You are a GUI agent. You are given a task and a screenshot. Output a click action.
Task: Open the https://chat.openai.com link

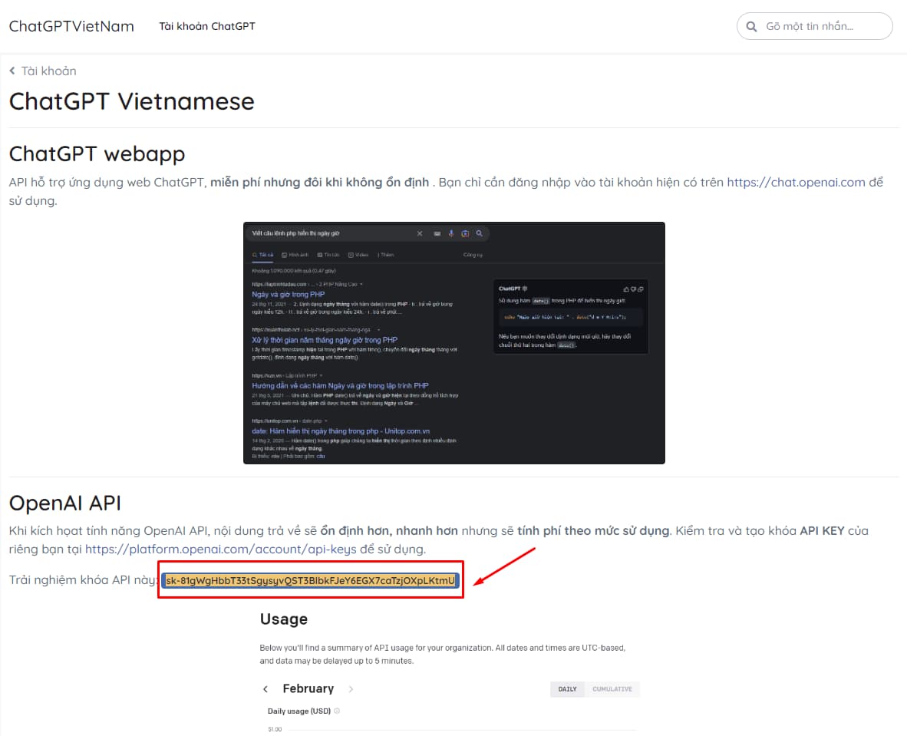[x=796, y=182]
